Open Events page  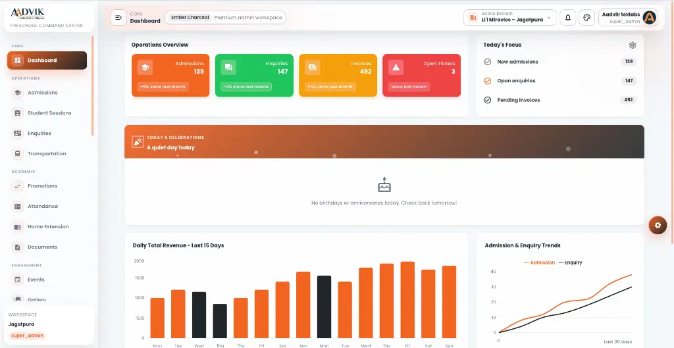tap(47, 280)
